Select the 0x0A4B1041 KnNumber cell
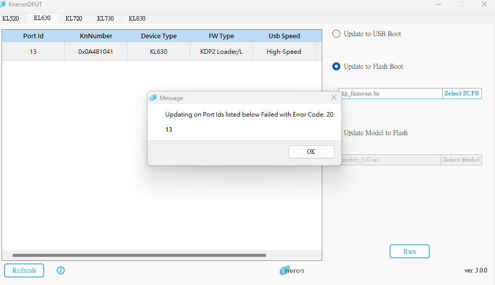 click(x=96, y=51)
